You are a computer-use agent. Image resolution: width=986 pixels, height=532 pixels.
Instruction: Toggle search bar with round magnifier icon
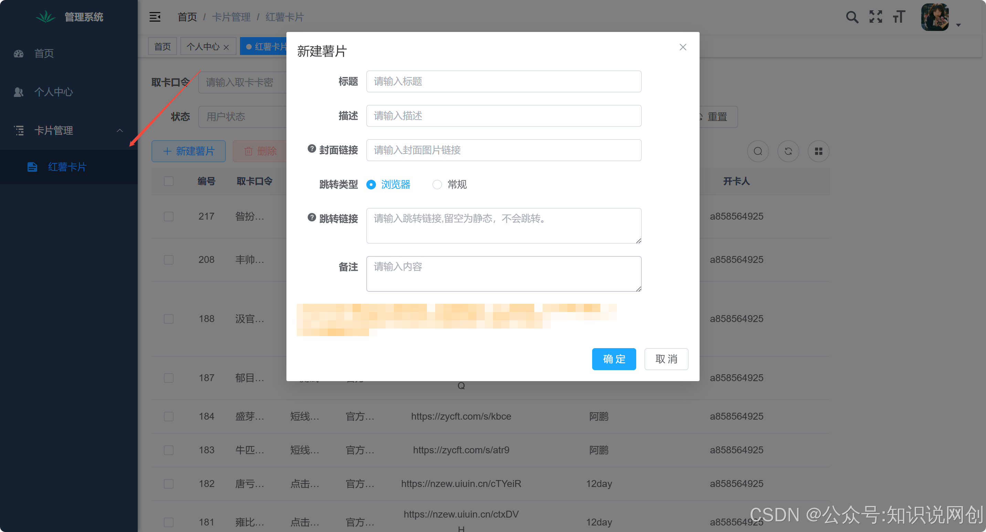[x=757, y=151]
